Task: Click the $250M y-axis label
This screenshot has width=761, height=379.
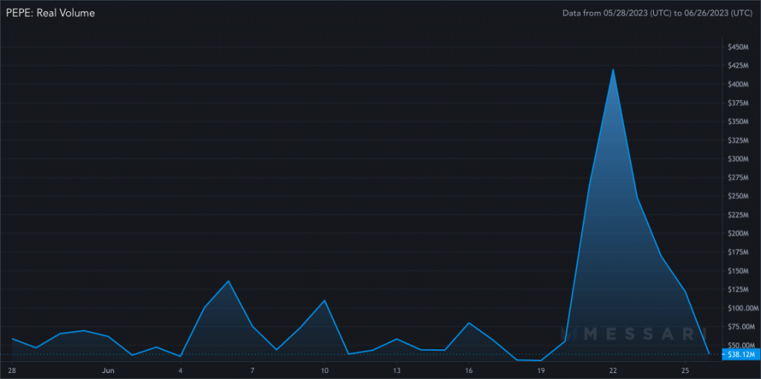Action: [738, 196]
